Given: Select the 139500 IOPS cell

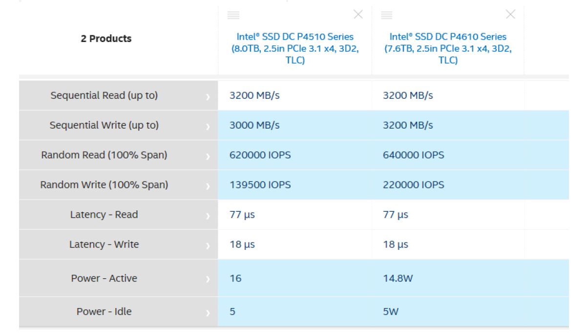Looking at the screenshot, I should 260,185.
